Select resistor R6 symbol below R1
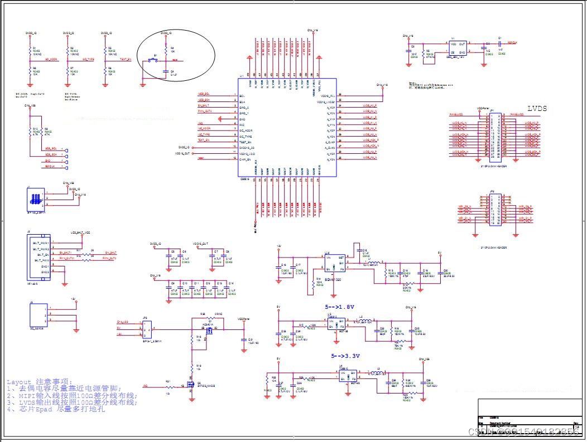Image resolution: width=587 pixels, height=442 pixels. point(30,71)
